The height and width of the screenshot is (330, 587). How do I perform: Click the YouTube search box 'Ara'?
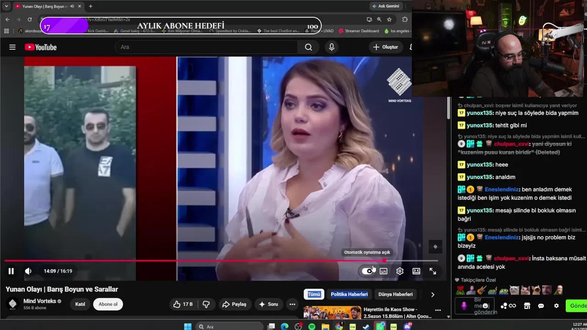click(206, 47)
